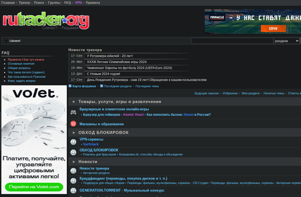Image resolution: width=301 pixels, height=197 pixels.
Task: Click RSS icon beside Карта форумов
Action: click(x=70, y=86)
